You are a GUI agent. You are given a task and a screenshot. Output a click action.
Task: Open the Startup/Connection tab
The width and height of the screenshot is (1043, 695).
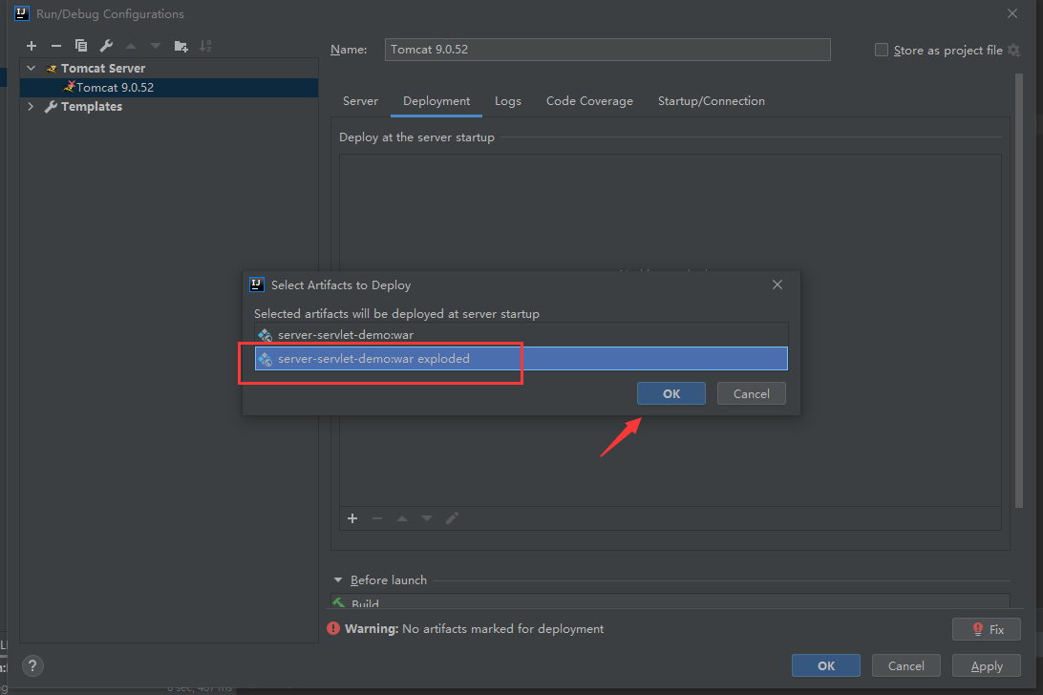click(x=711, y=101)
